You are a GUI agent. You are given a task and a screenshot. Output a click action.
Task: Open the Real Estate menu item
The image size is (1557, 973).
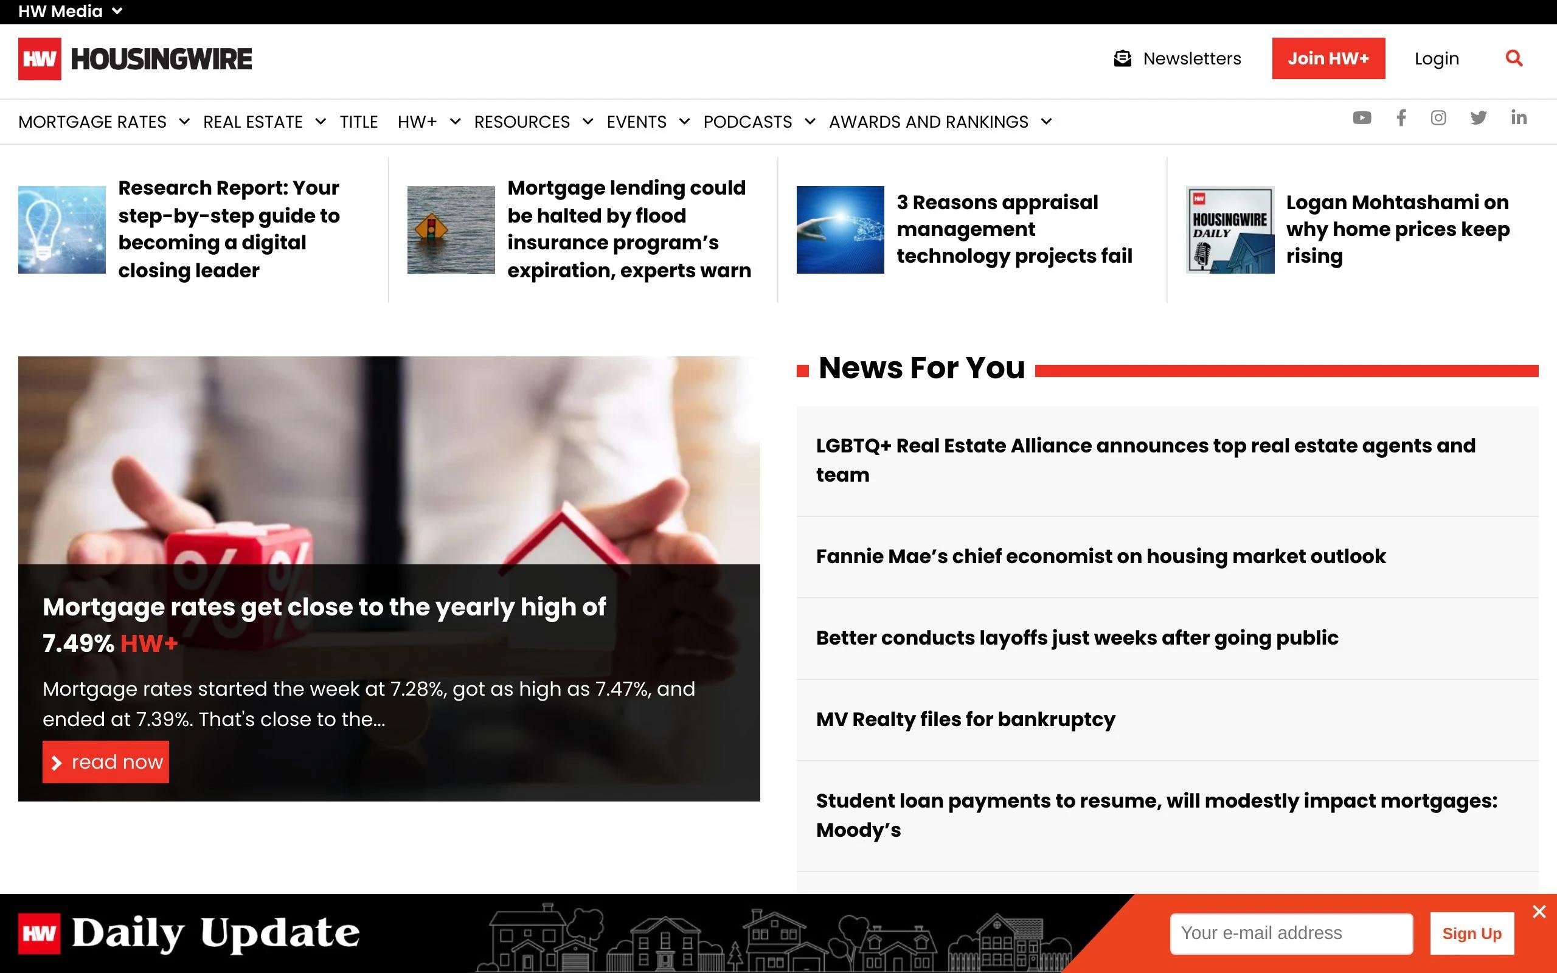(x=252, y=122)
